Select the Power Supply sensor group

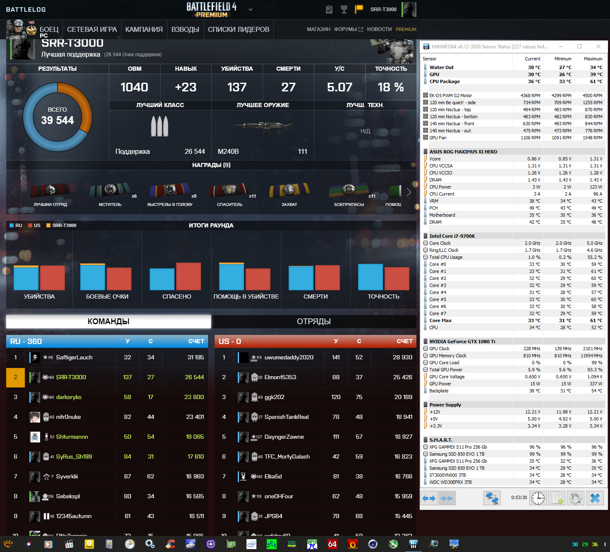[513, 405]
